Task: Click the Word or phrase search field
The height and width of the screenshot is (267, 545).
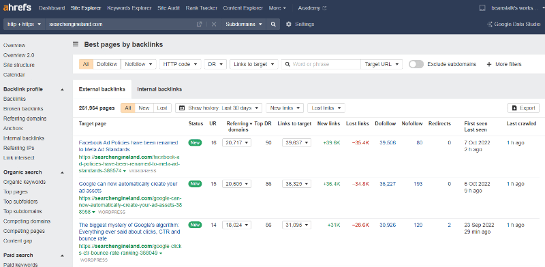Action: coord(321,64)
